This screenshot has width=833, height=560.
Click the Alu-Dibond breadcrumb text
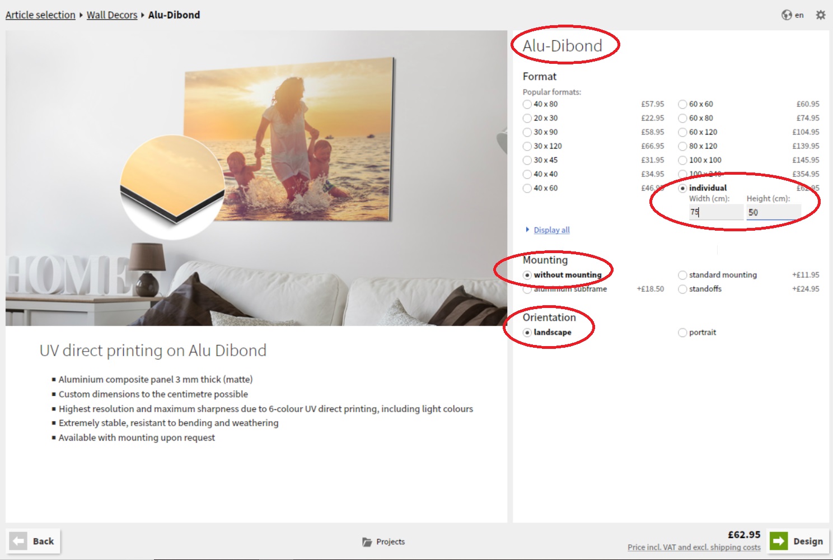(174, 15)
